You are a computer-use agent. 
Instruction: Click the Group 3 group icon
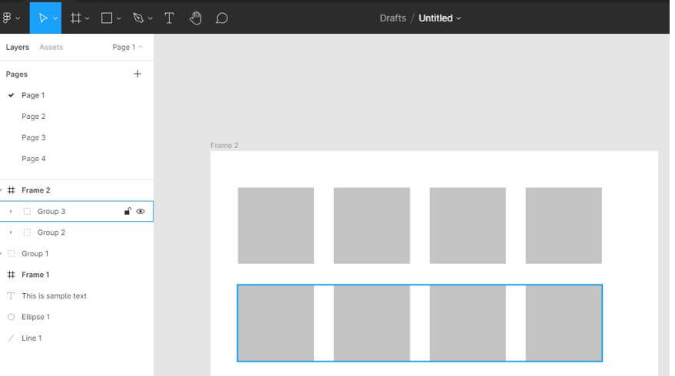tap(27, 211)
